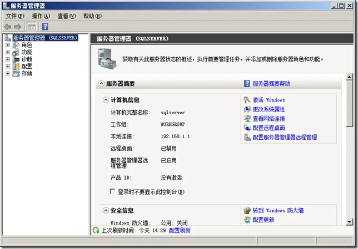The width and height of the screenshot is (358, 249).
Task: Click the 诊断 tree node icon
Action: click(x=16, y=59)
